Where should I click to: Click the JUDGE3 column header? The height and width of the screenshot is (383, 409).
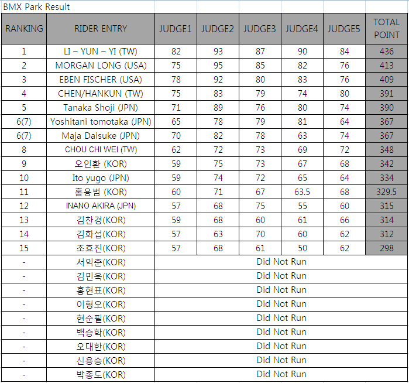pyautogui.click(x=260, y=29)
